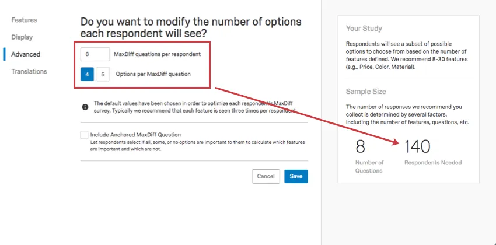496x245 pixels.
Task: Click the Cancel button
Action: pyautogui.click(x=266, y=176)
